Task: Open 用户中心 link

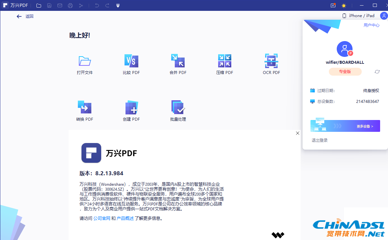Action: pyautogui.click(x=371, y=25)
